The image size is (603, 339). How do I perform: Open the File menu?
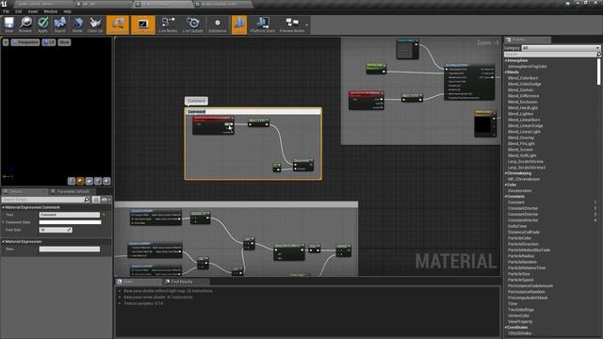pos(7,11)
